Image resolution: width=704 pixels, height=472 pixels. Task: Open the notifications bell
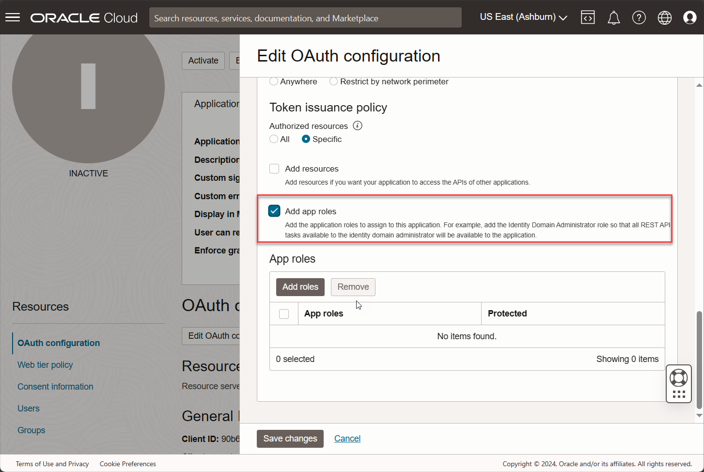pyautogui.click(x=613, y=17)
